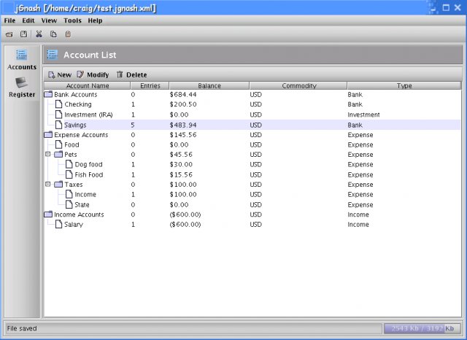Select the Food account name
This screenshot has width=467, height=340.
point(72,144)
